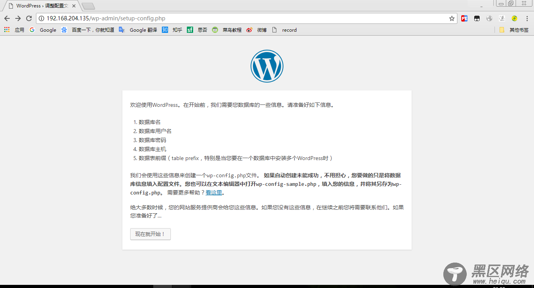534x288 pixels.
Task: Open the Google bookmark
Action: pyautogui.click(x=43, y=30)
